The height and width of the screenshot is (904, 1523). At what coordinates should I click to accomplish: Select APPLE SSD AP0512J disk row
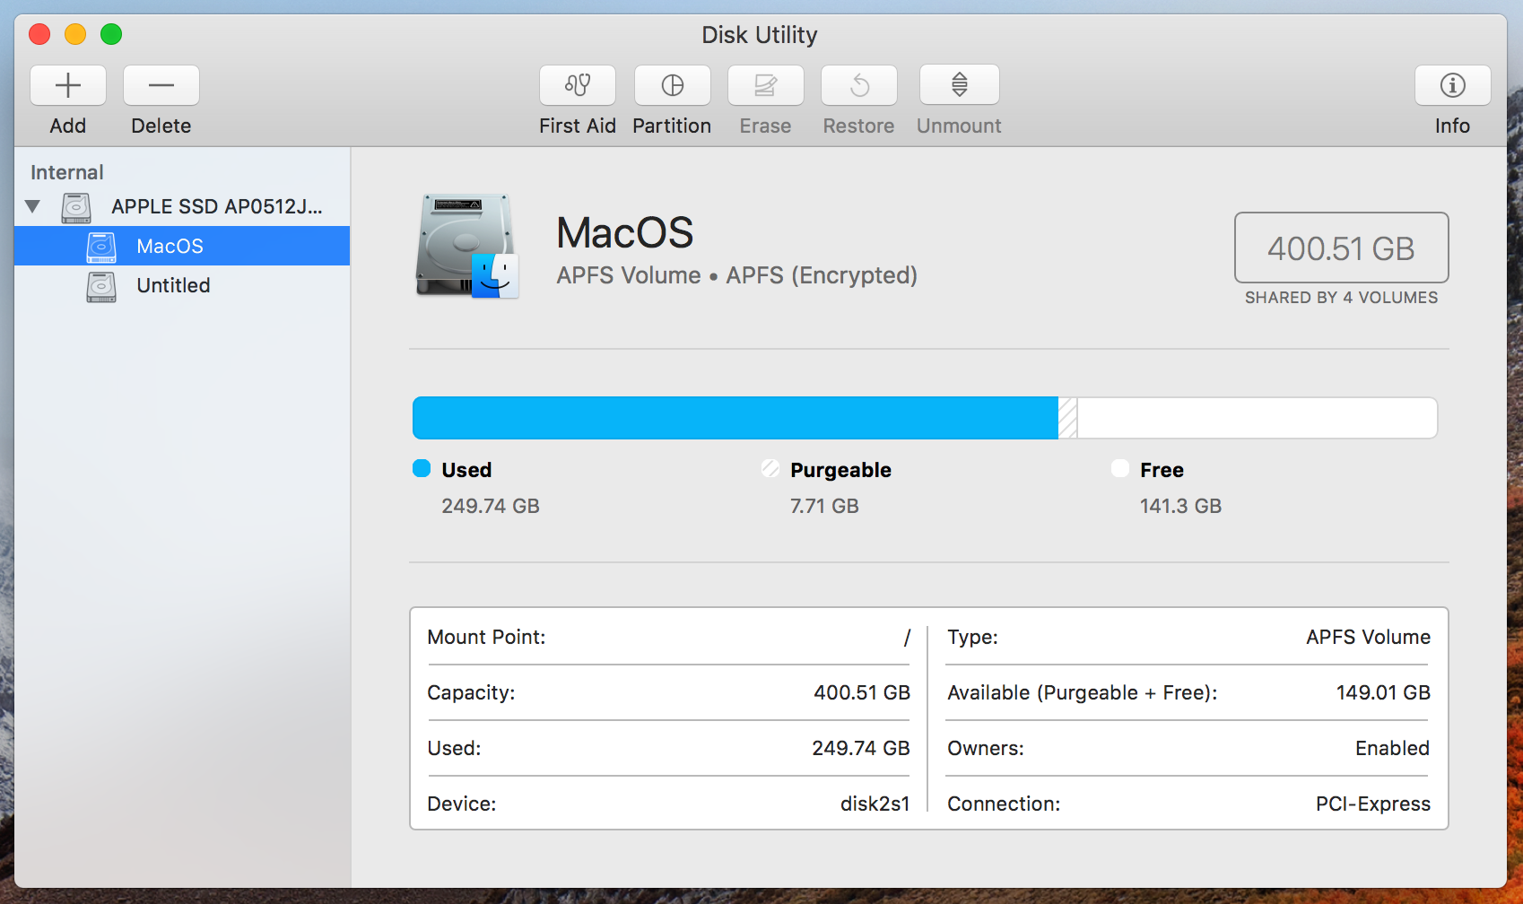182,206
